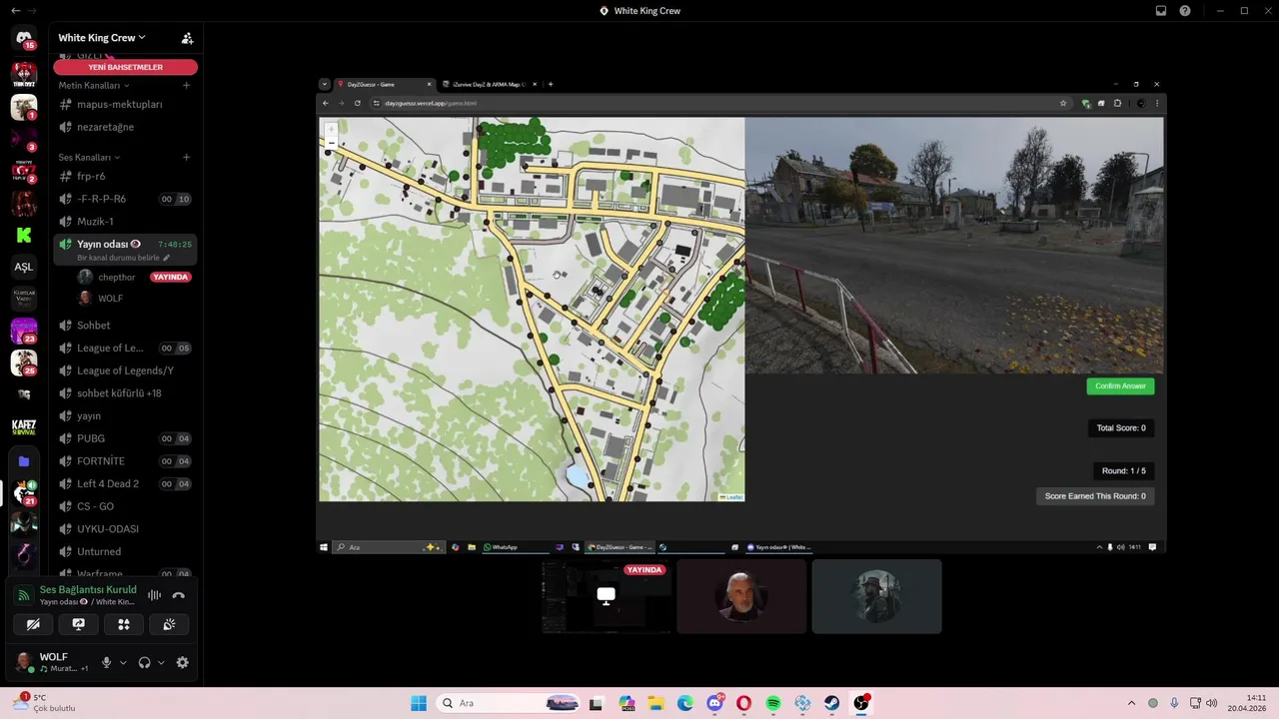Open the nezaretağne channel
This screenshot has height=719, width=1279.
[x=125, y=127]
